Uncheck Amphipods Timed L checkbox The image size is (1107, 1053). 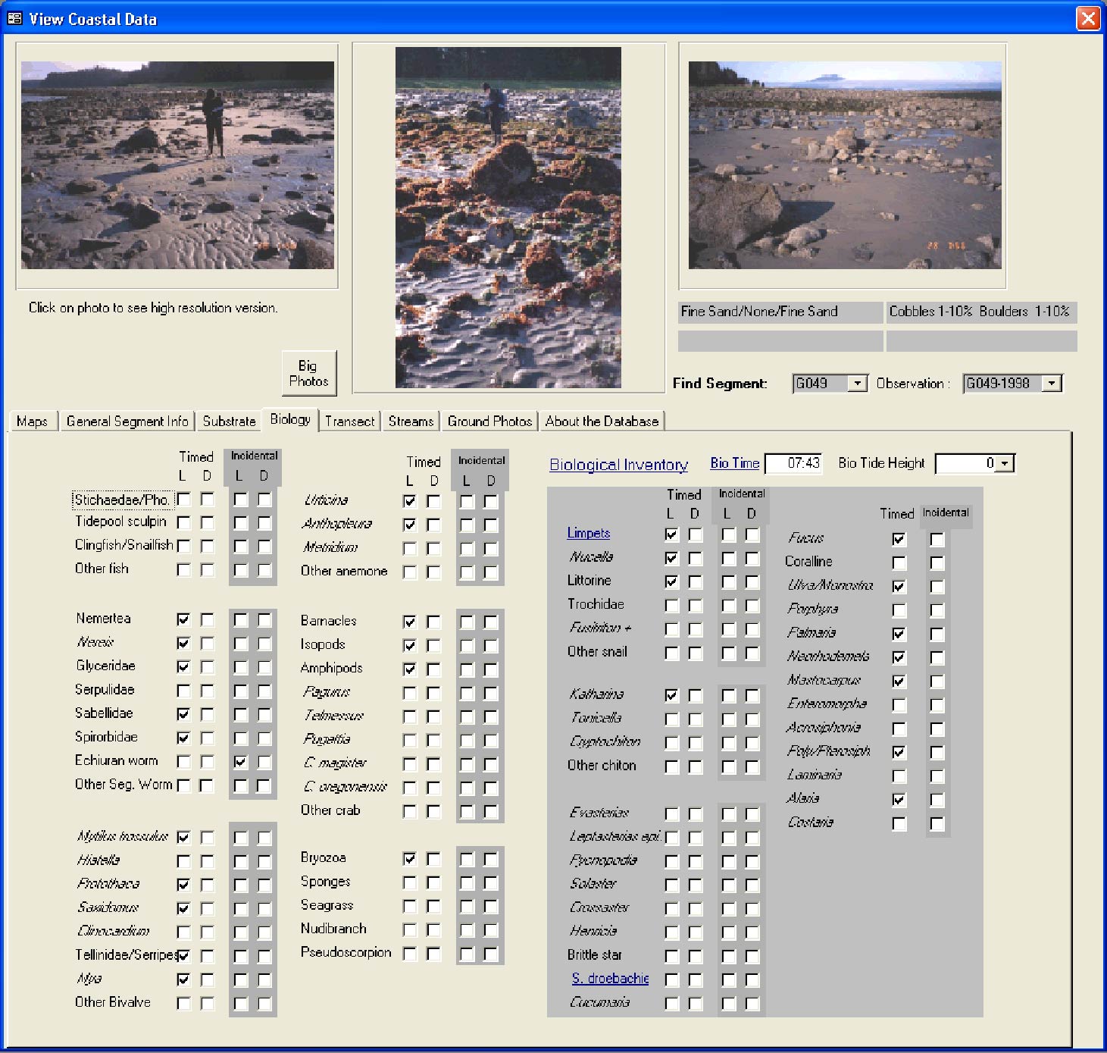coord(410,669)
